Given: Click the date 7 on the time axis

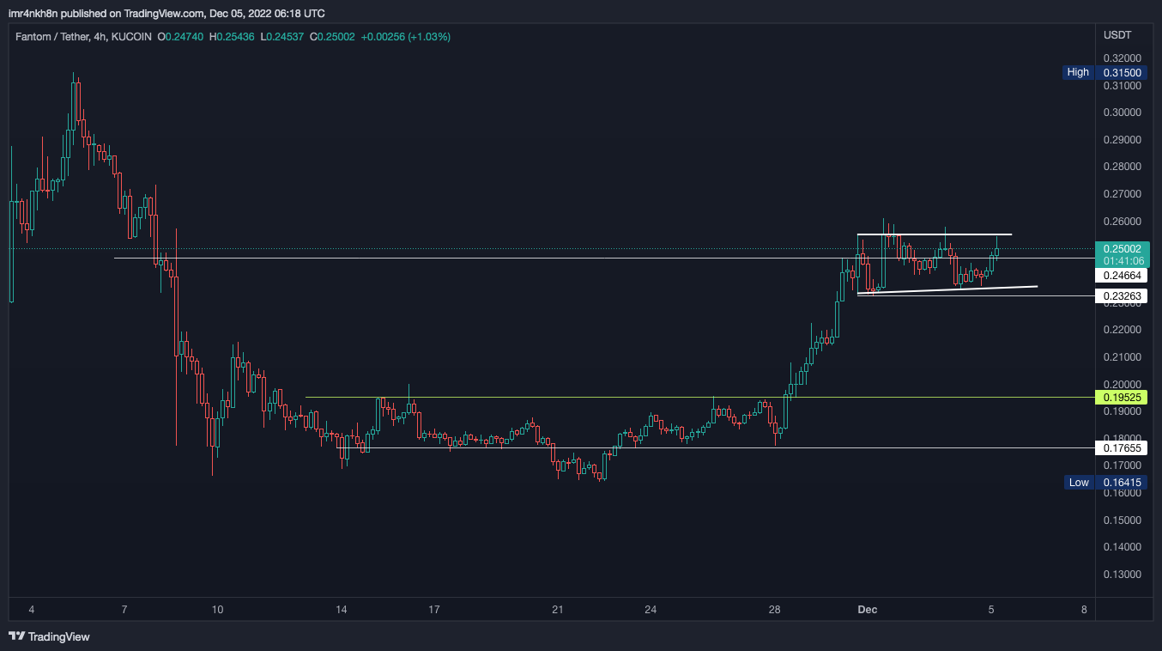Looking at the screenshot, I should [124, 610].
